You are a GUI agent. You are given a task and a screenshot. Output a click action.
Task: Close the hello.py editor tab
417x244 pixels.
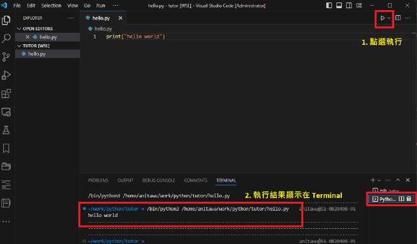[120, 18]
